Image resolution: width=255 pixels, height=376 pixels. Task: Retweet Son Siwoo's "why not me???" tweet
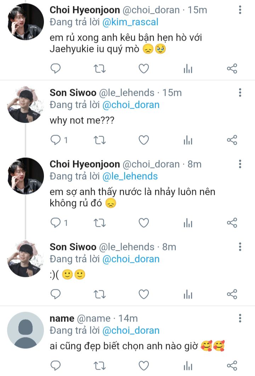tap(100, 140)
